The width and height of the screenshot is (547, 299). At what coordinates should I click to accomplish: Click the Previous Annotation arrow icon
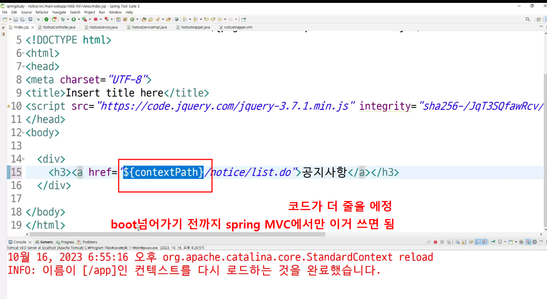[x=195, y=20]
